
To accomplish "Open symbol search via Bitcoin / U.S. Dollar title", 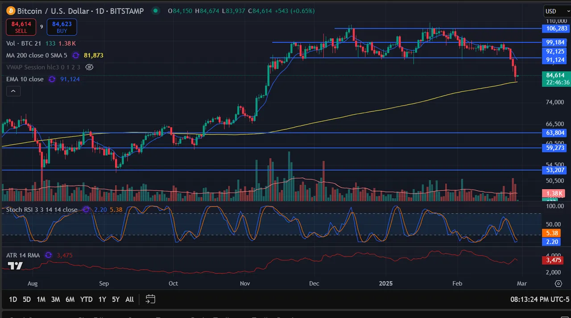I will click(81, 11).
